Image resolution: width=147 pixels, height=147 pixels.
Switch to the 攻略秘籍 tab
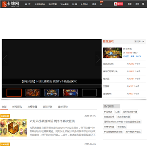(x=32, y=107)
